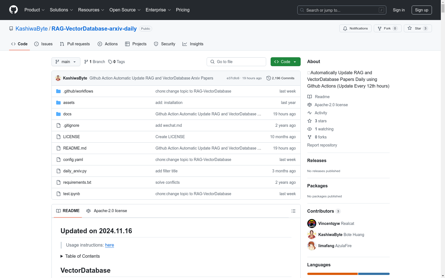
Task: Click the daily_arxiv.py file icon
Action: pos(58,171)
